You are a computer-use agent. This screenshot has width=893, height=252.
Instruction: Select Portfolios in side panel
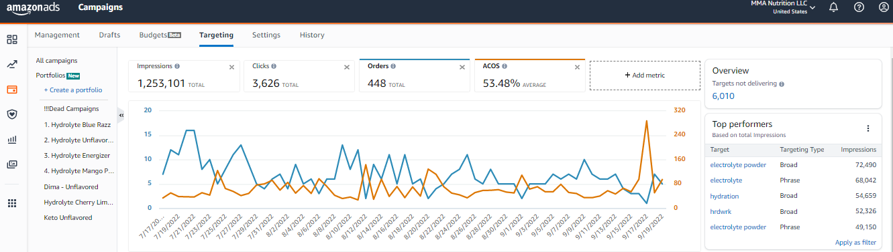click(x=50, y=76)
